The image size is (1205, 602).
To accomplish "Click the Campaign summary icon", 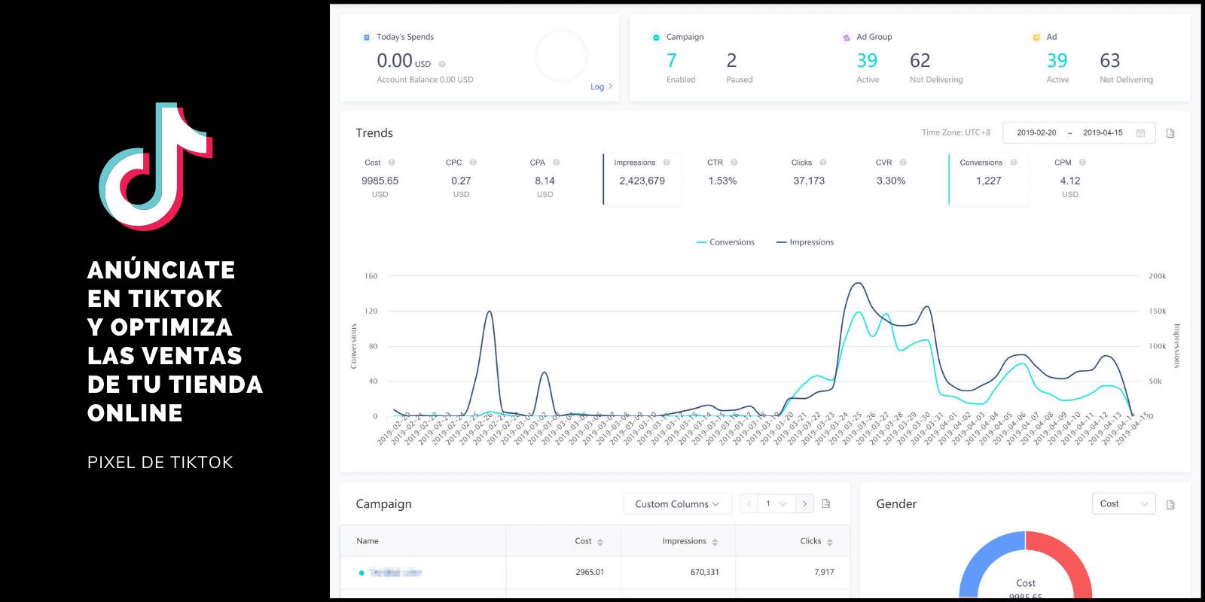I will tap(656, 37).
